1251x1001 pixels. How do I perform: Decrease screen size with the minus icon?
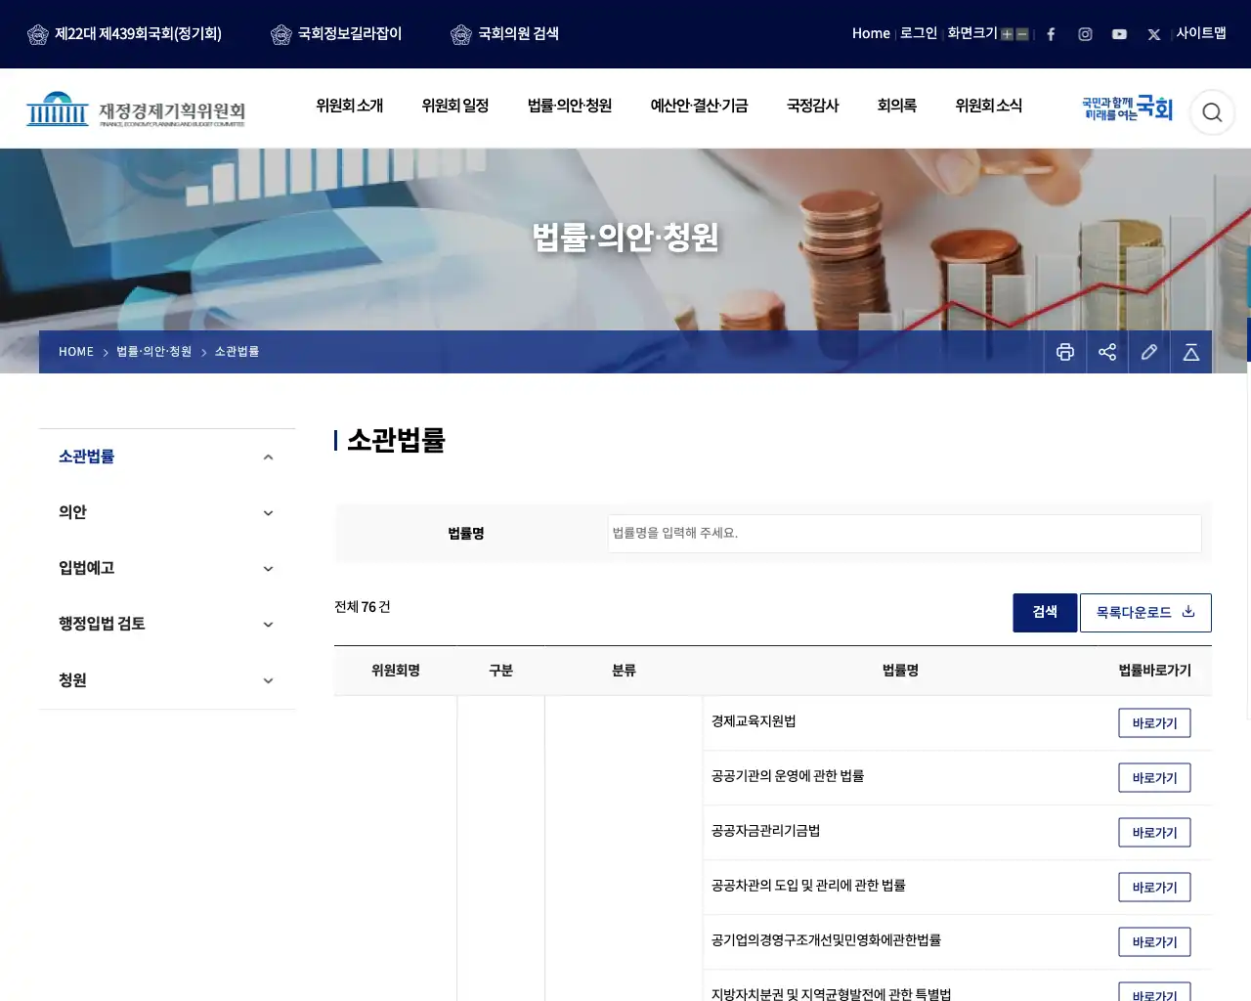click(1022, 34)
